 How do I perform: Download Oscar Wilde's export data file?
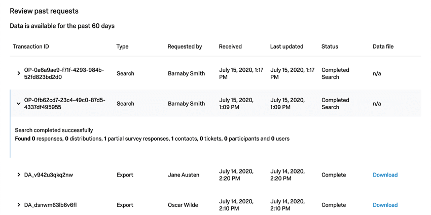pos(385,205)
